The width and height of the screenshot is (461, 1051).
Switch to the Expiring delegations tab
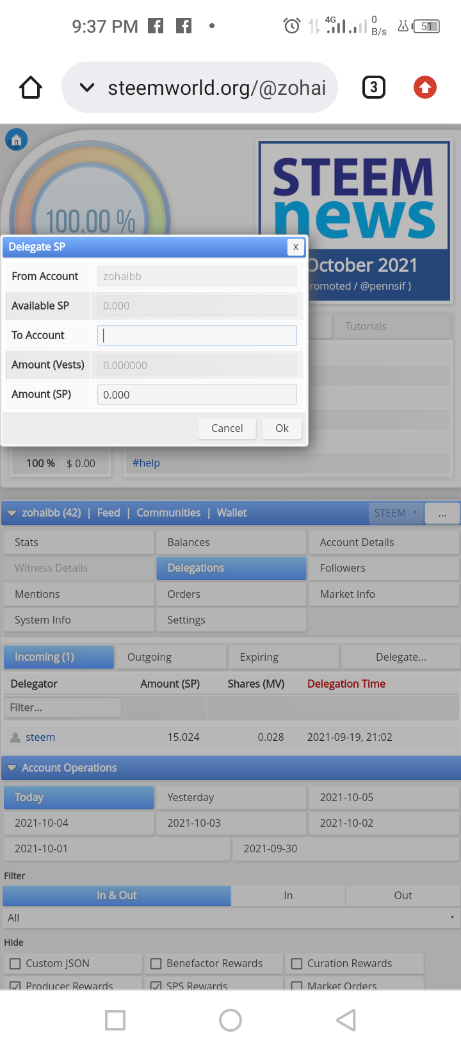pyautogui.click(x=284, y=658)
